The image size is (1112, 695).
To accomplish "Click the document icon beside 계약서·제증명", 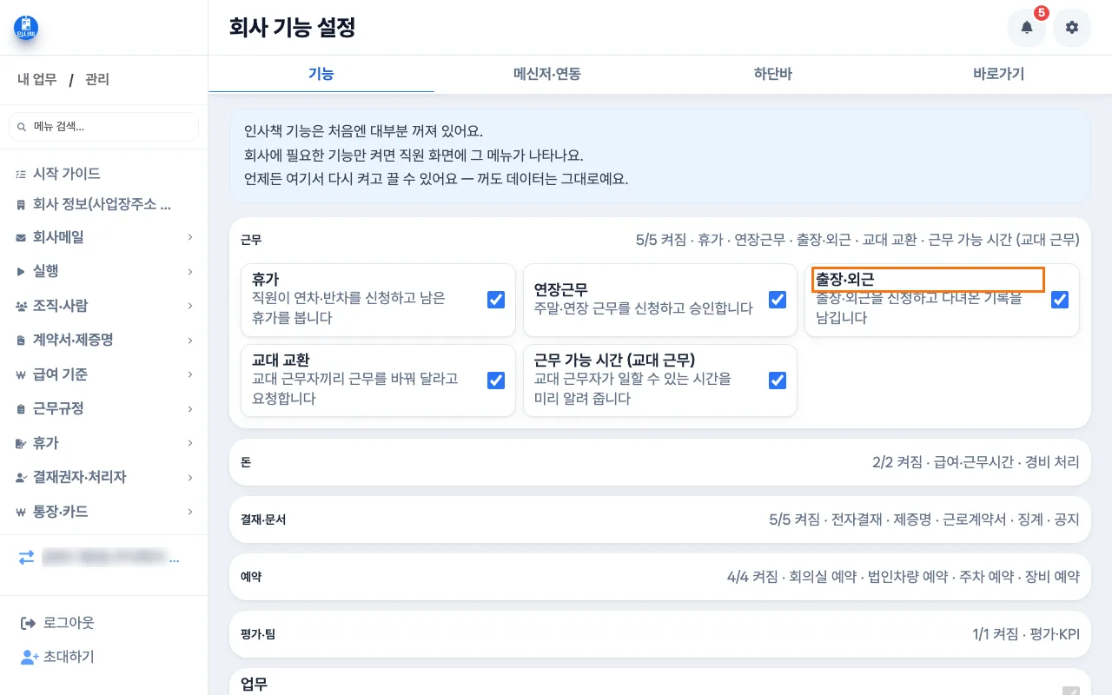I will 21,340.
